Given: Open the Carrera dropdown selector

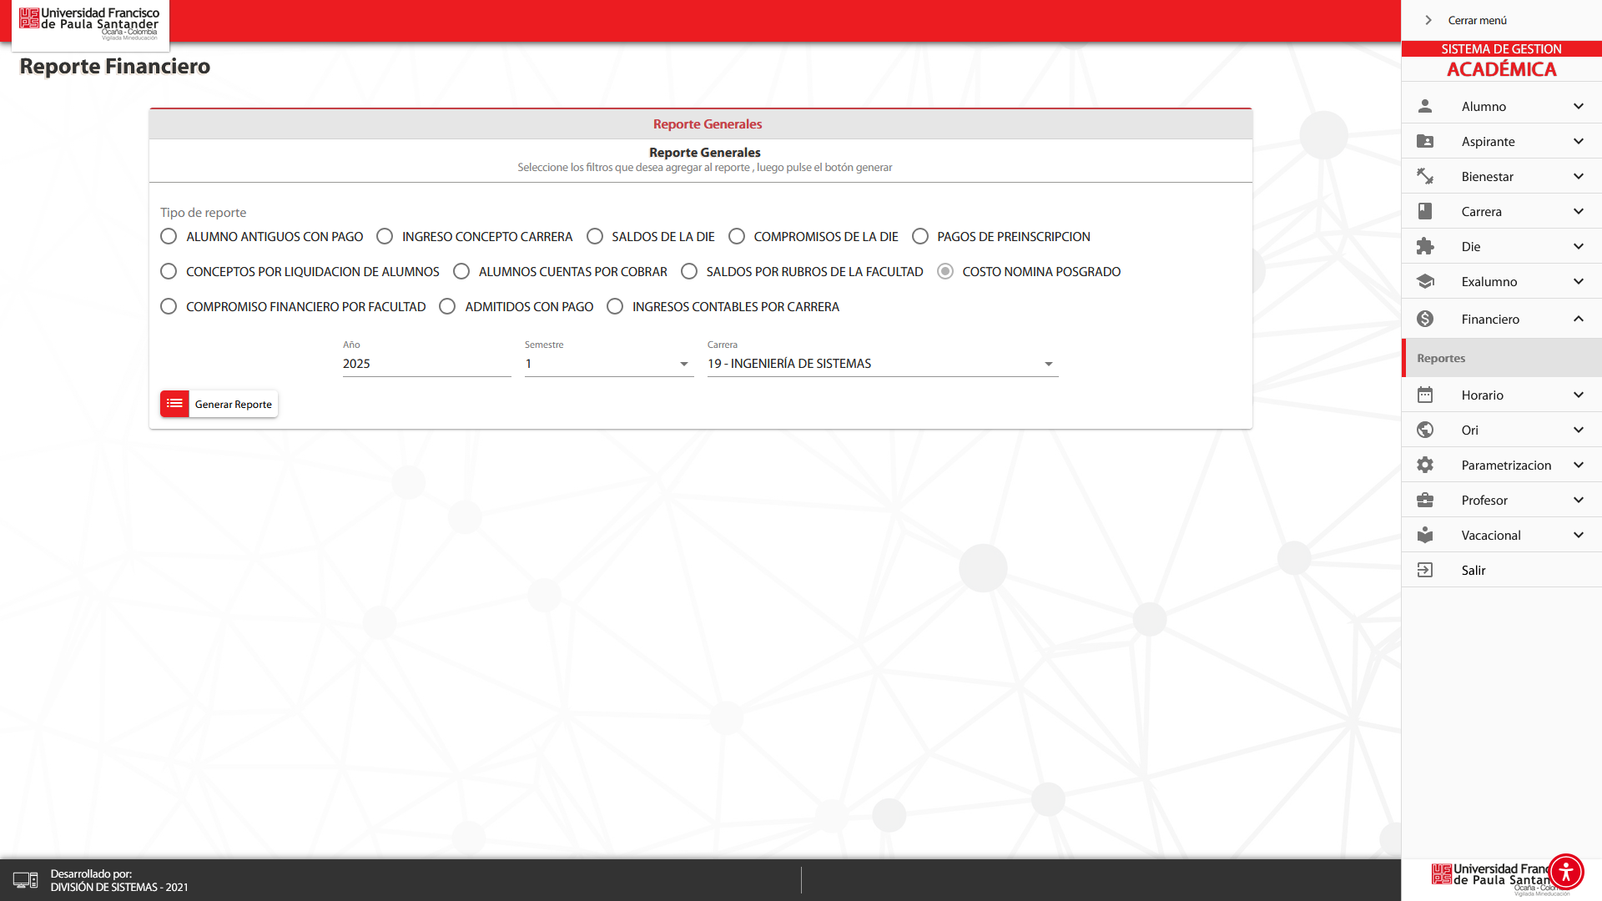Looking at the screenshot, I should tap(882, 364).
